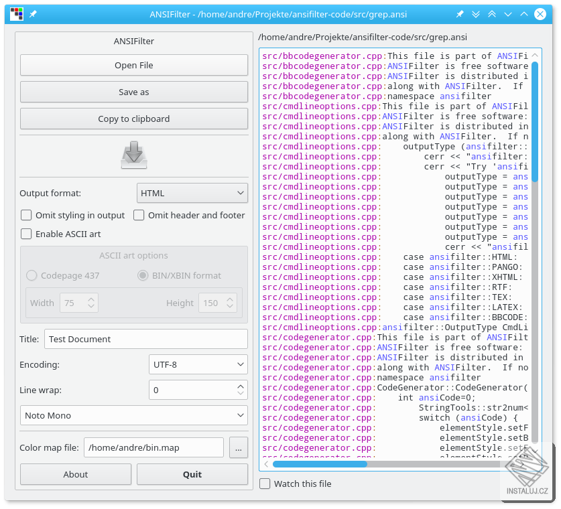The height and width of the screenshot is (509, 561).
Task: Click the keep-above pin icon near window controls
Action: pos(460,14)
